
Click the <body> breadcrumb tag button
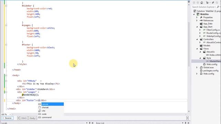[x=33, y=118]
